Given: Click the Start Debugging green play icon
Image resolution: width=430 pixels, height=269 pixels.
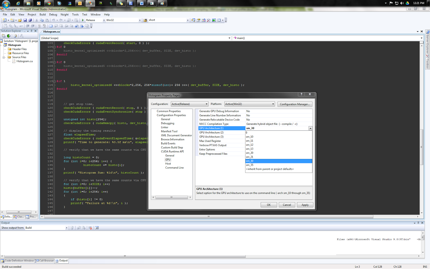Looking at the screenshot, I should (x=83, y=20).
